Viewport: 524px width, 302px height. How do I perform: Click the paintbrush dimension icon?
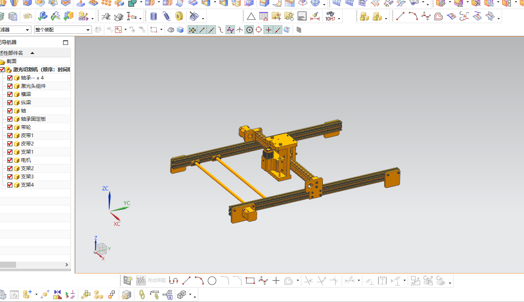point(315,16)
